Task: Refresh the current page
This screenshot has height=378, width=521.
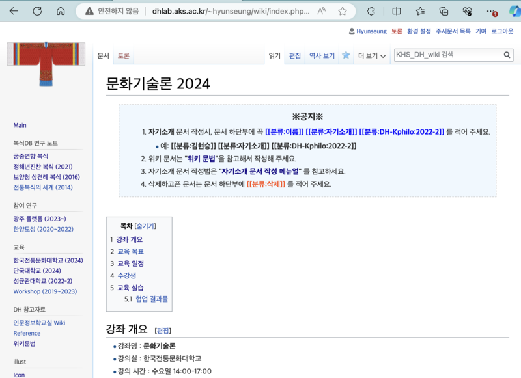Action: point(38,11)
